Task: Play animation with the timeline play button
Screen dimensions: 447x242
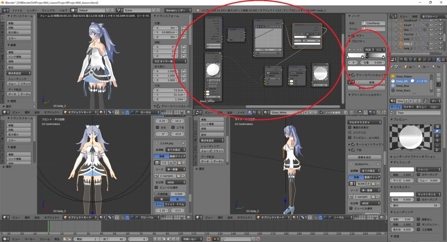Action: click(x=168, y=239)
